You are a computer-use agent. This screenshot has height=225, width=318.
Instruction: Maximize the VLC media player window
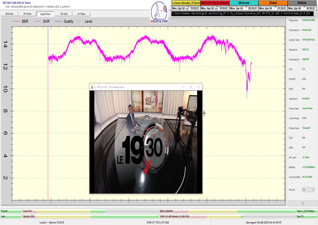(191, 87)
